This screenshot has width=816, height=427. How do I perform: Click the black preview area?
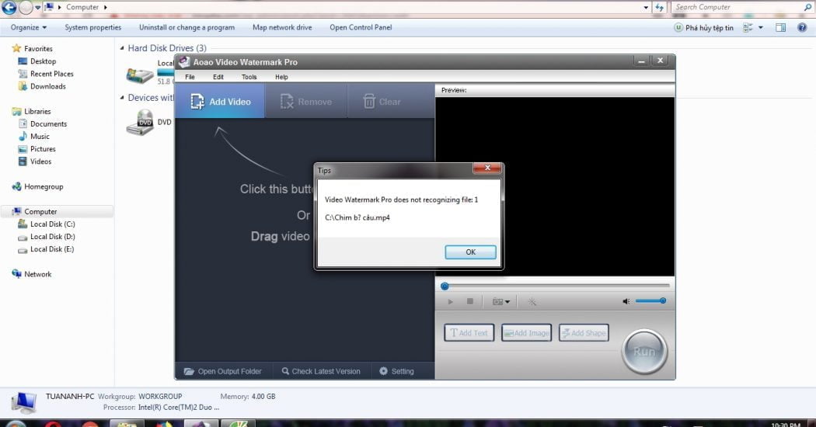[555, 186]
